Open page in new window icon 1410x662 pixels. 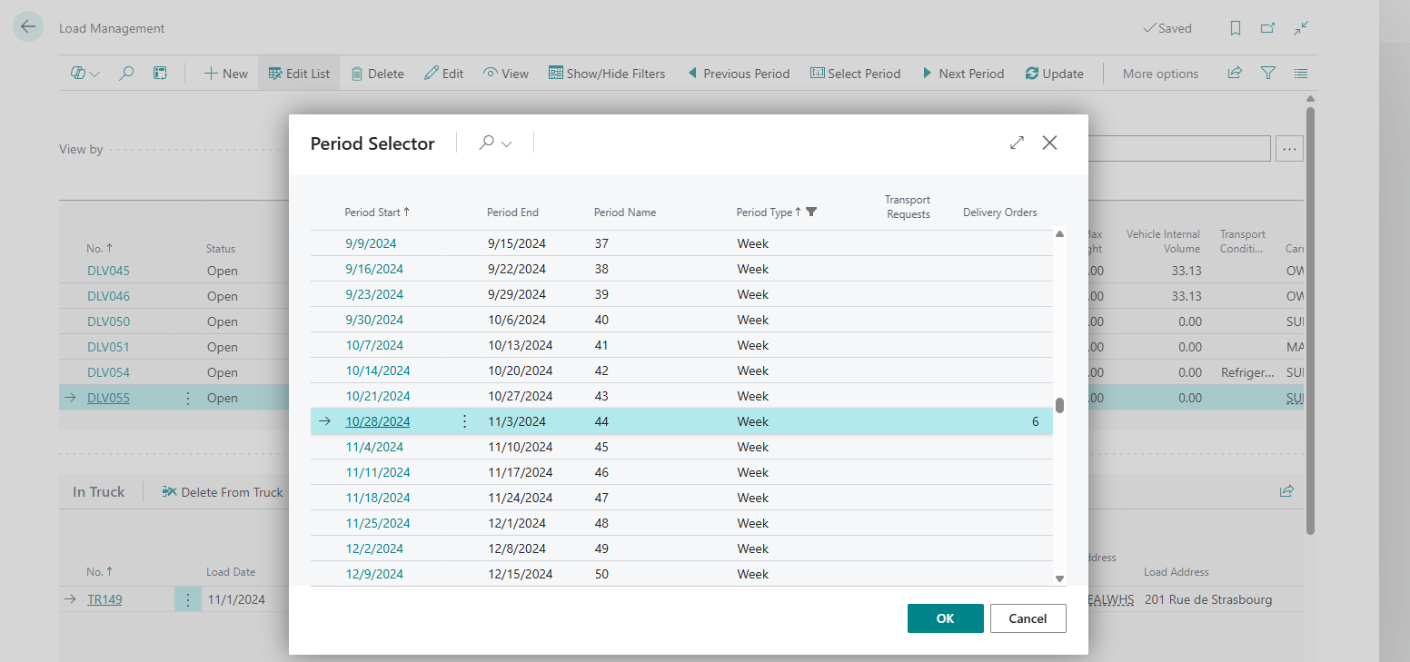1267,28
